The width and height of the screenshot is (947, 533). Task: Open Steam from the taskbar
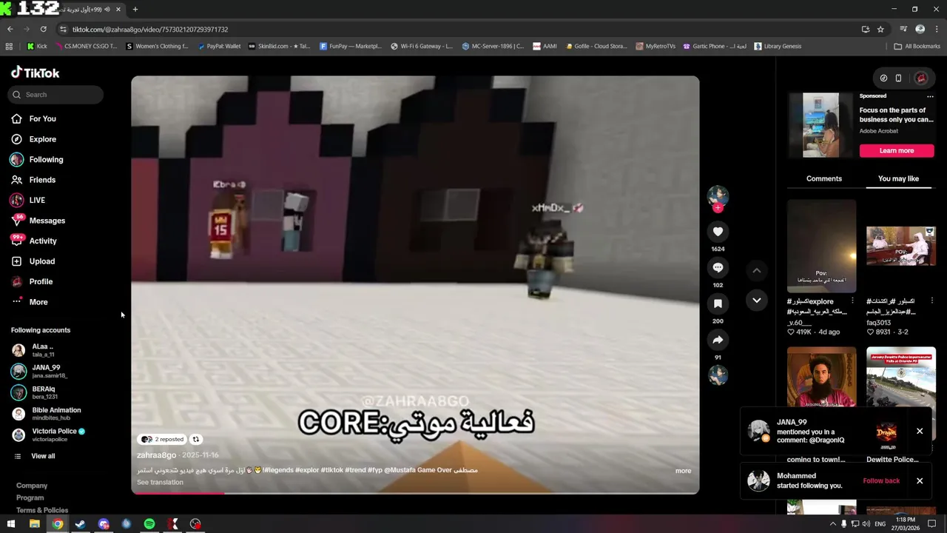pos(81,524)
